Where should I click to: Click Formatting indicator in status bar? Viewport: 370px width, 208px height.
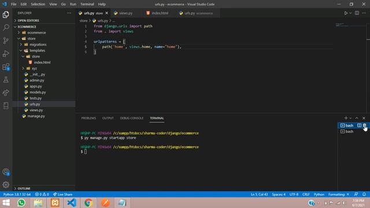tap(339, 194)
